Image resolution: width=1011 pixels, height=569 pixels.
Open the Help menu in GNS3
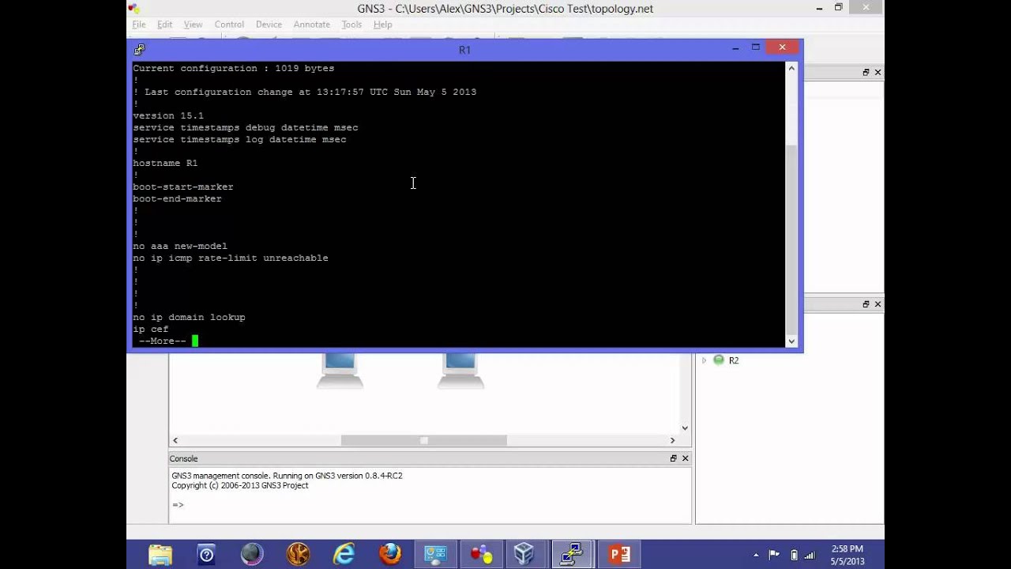coord(382,24)
